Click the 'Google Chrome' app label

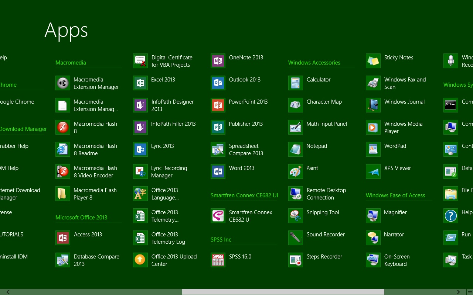coord(17,102)
